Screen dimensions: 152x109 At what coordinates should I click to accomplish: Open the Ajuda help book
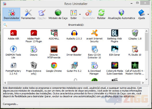[142, 14]
